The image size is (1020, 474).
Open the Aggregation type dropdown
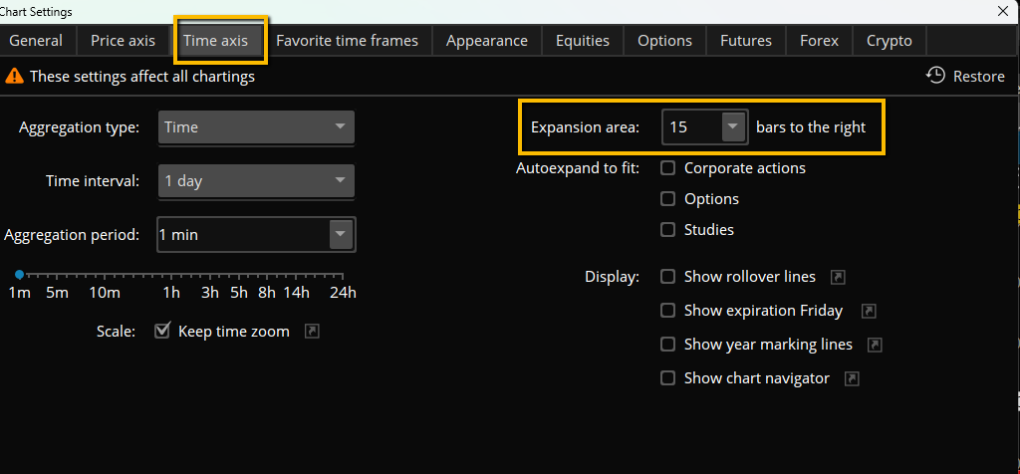255,127
